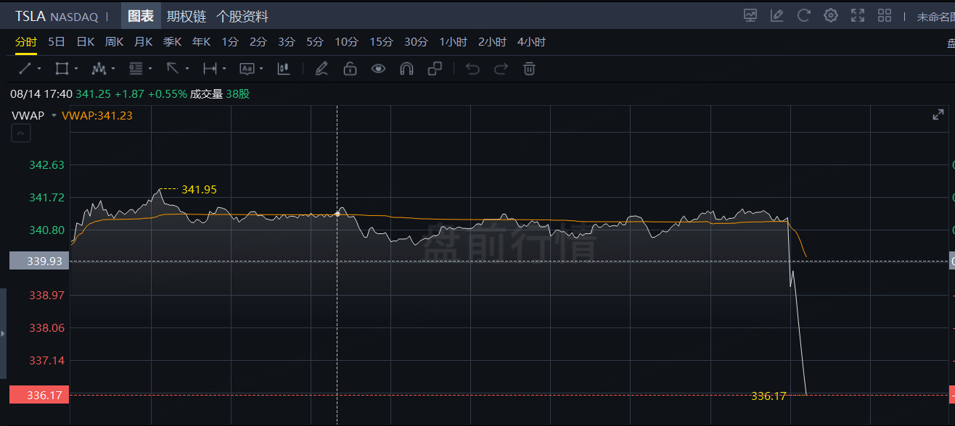Image resolution: width=955 pixels, height=426 pixels.
Task: Click the monitor chart icon in header
Action: click(x=750, y=15)
